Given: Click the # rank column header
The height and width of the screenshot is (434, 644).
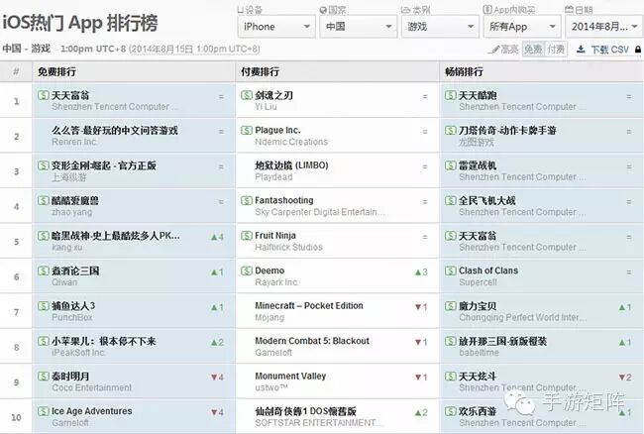Looking at the screenshot, I should click(x=16, y=72).
